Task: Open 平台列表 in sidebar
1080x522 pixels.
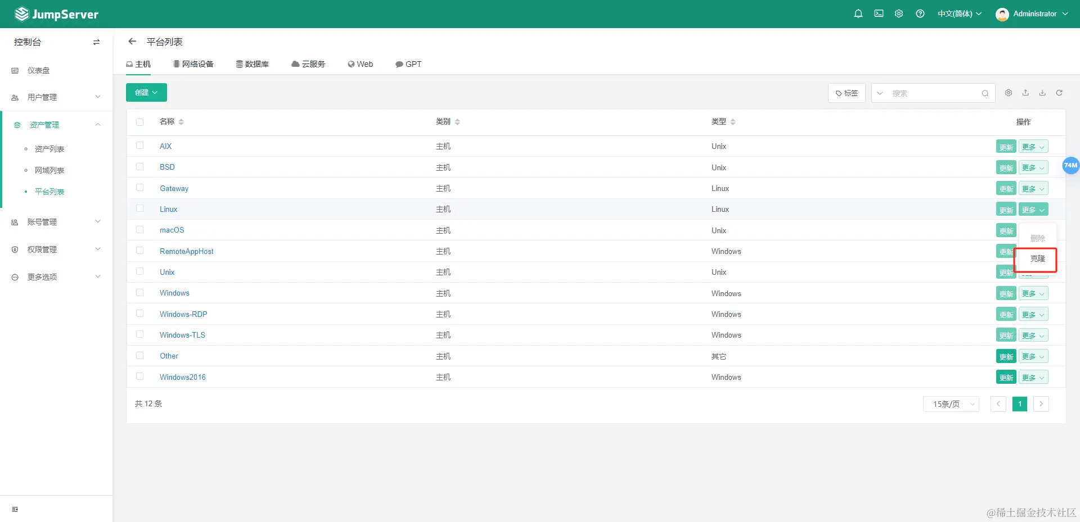Action: click(49, 192)
